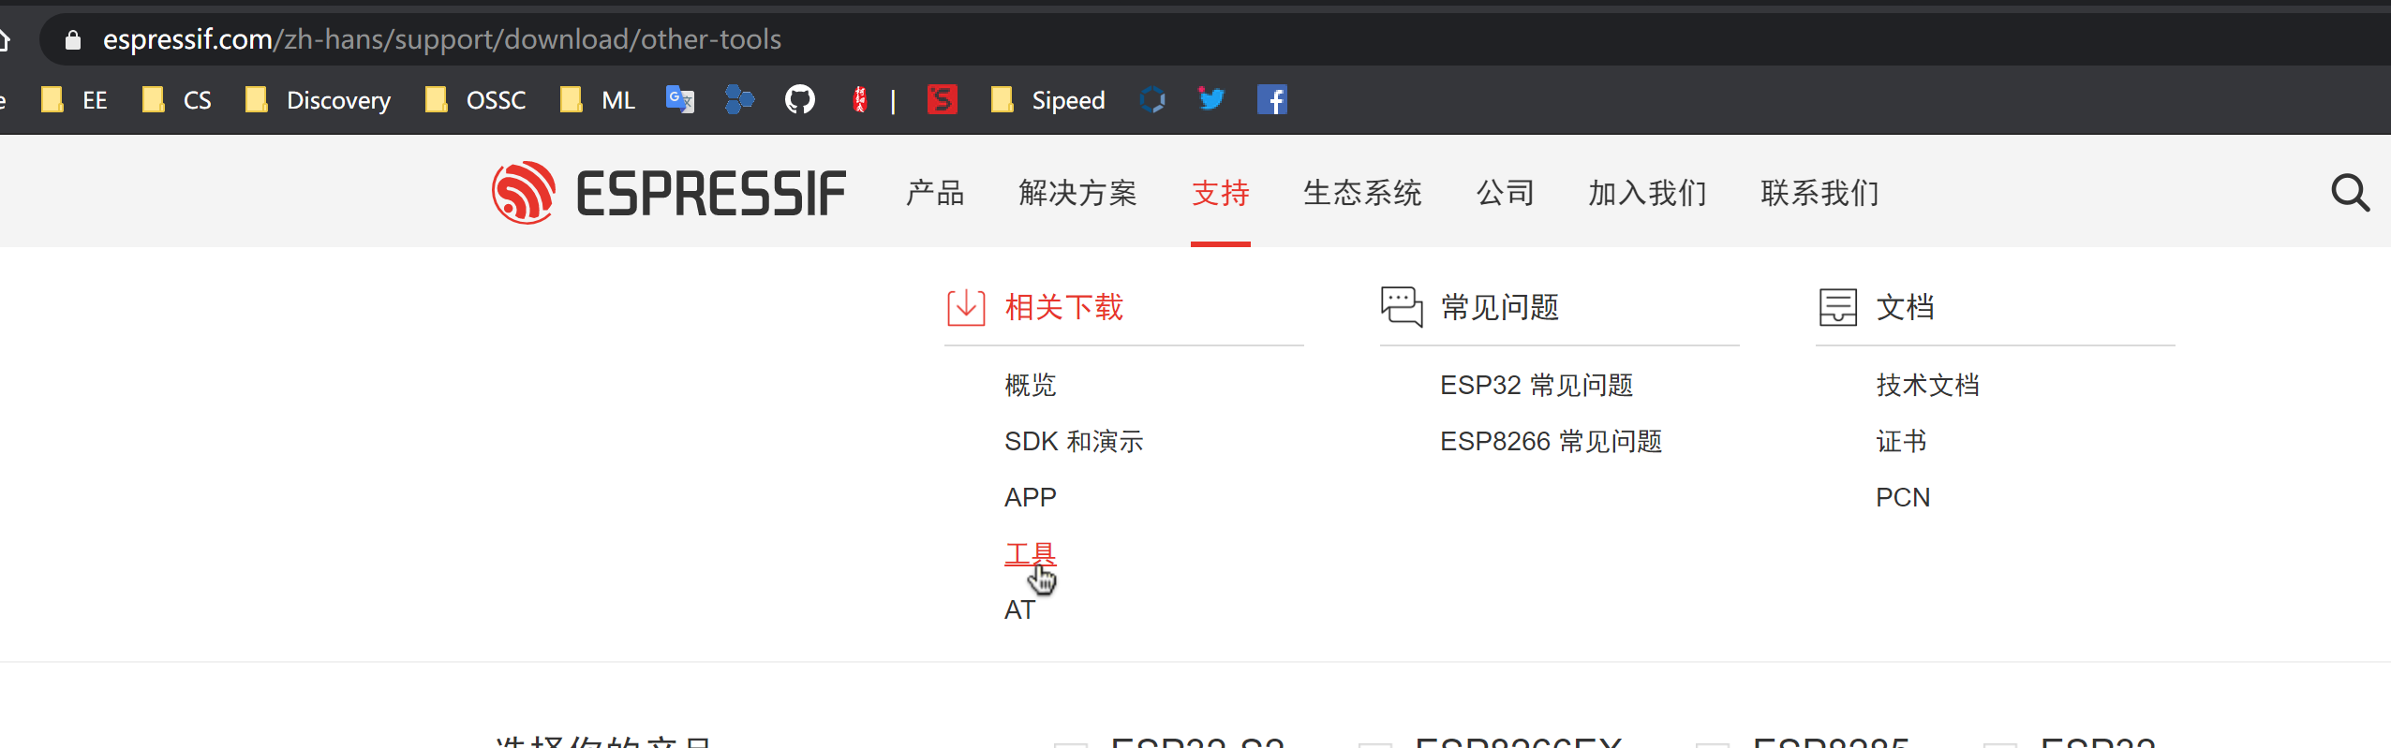Open the 解决方案 navigation menu
Image resolution: width=2391 pixels, height=748 pixels.
click(1078, 193)
